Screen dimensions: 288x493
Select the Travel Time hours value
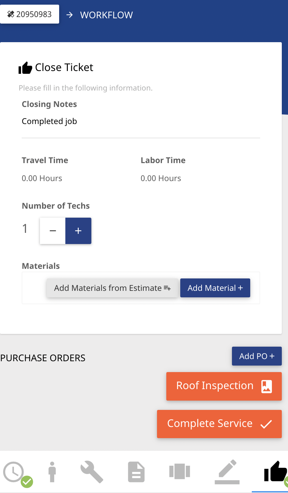coord(42,178)
